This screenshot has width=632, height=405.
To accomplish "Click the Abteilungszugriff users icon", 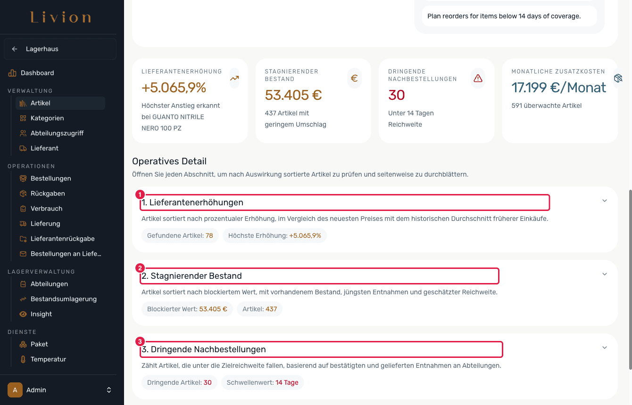I will [x=23, y=133].
